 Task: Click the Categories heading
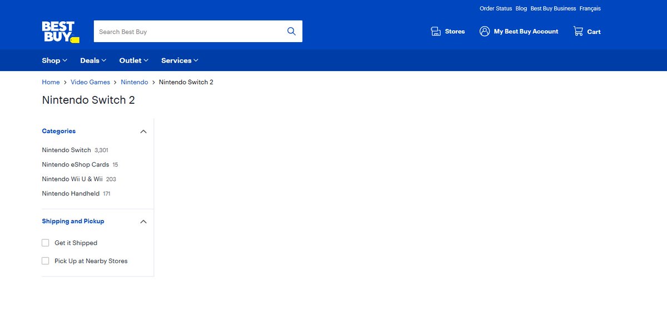[x=59, y=131]
